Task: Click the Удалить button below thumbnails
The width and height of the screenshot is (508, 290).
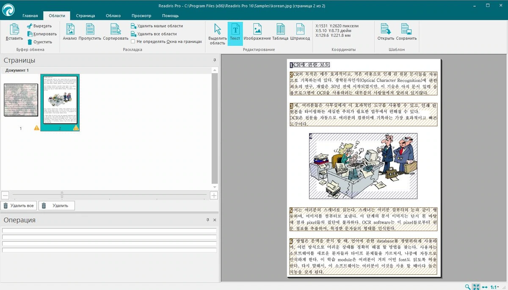Action: coord(57,206)
